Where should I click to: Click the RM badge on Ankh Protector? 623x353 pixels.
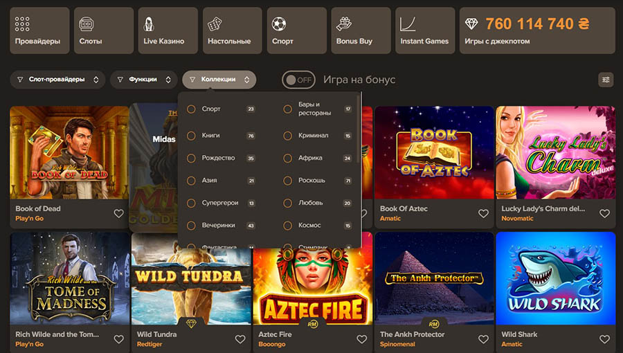point(434,324)
